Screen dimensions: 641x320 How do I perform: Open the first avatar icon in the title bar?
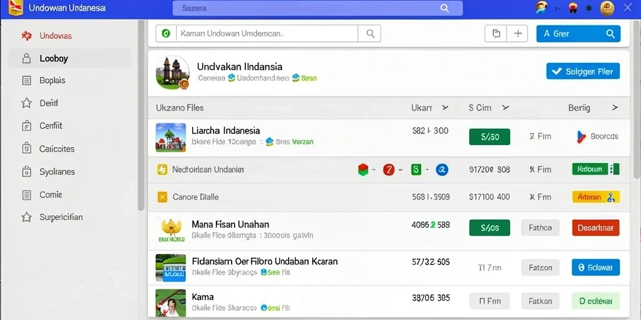(542, 7)
